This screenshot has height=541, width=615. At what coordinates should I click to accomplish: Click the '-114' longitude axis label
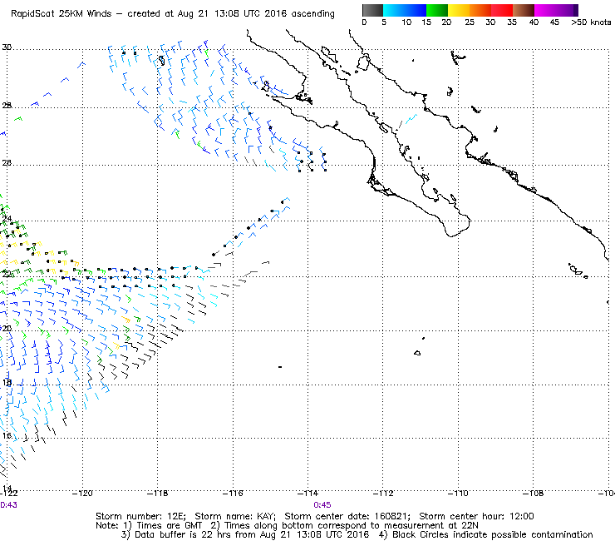[x=307, y=494]
